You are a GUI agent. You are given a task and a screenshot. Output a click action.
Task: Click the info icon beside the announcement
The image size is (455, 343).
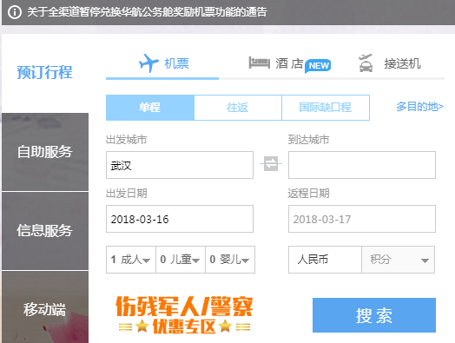(x=15, y=12)
